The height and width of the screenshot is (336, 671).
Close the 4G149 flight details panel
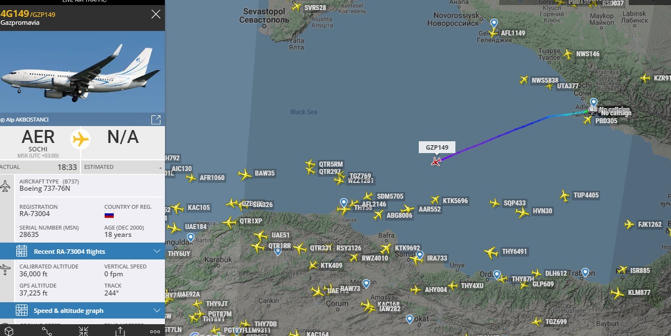tap(156, 14)
